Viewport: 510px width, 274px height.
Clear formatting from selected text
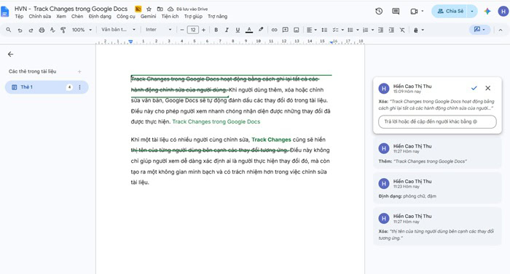coord(402,30)
